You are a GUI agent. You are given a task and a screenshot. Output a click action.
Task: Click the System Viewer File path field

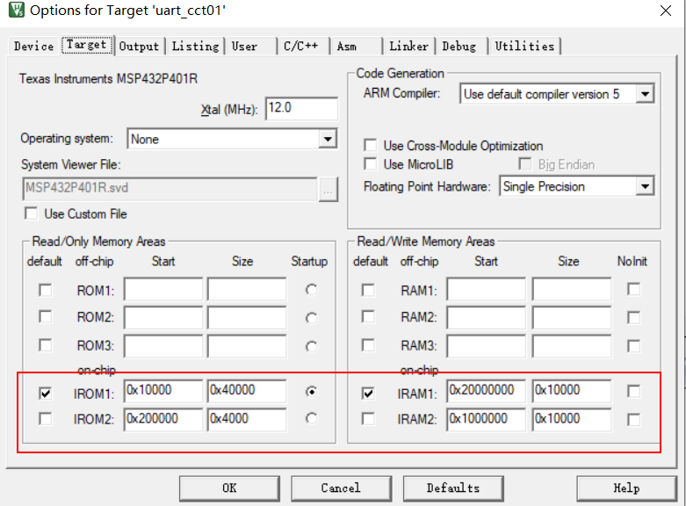pos(170,188)
